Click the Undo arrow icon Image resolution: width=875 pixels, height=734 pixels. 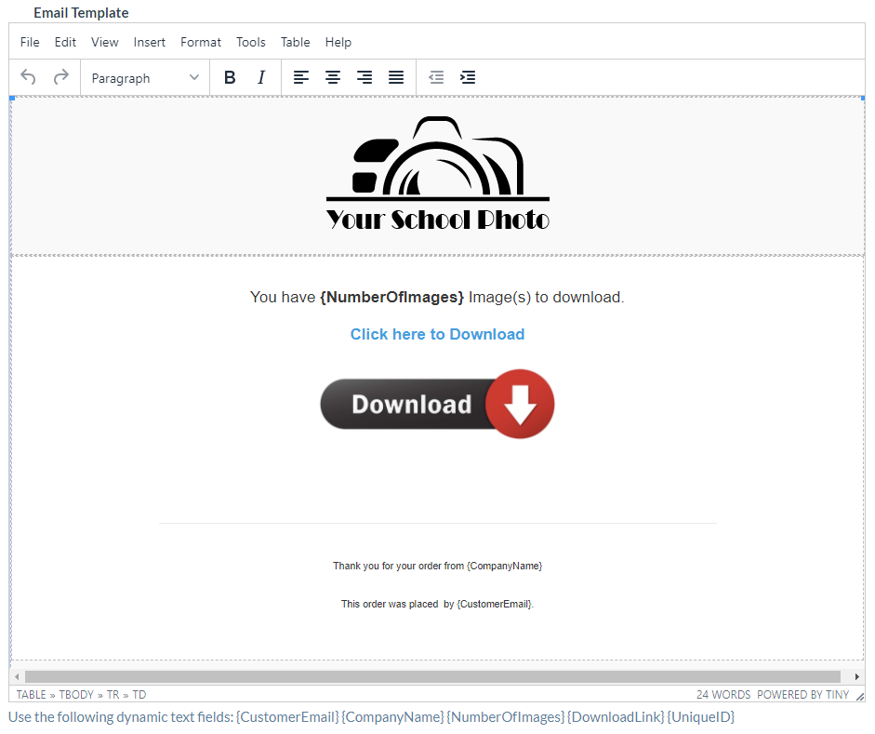click(29, 77)
